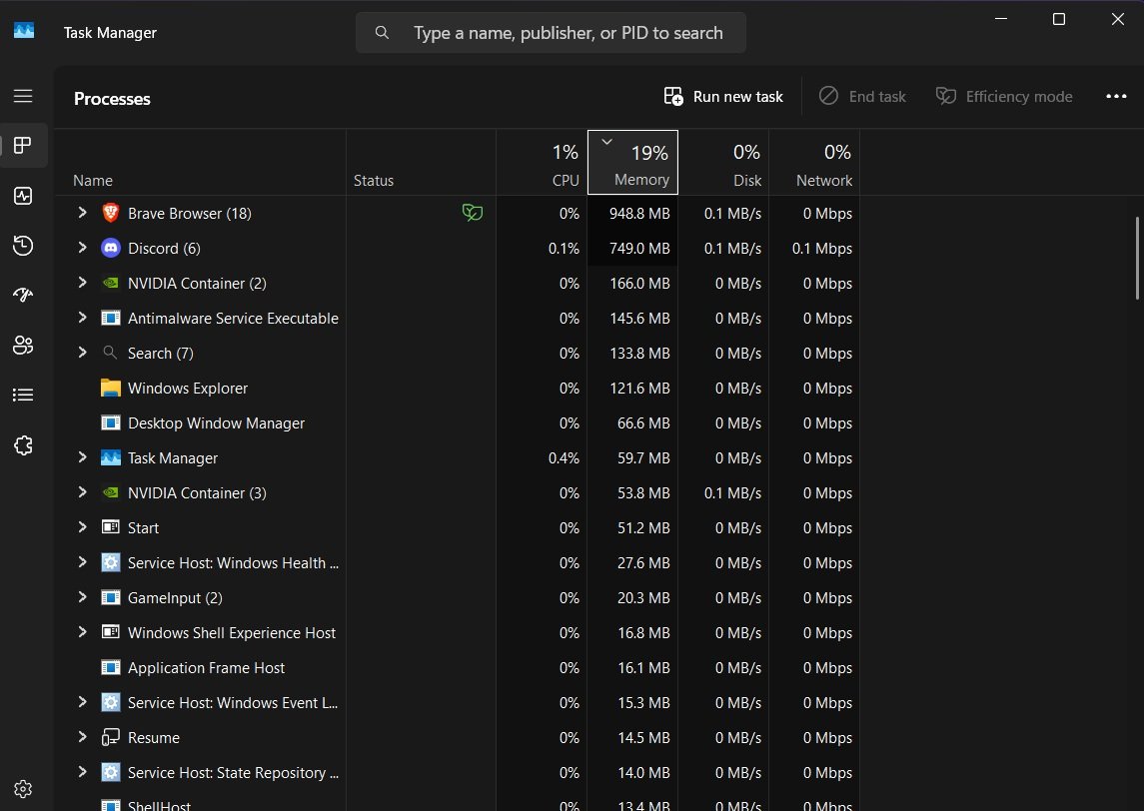The width and height of the screenshot is (1144, 811).
Task: Expand Service Host: Windows Event Log row
Action: click(x=83, y=702)
